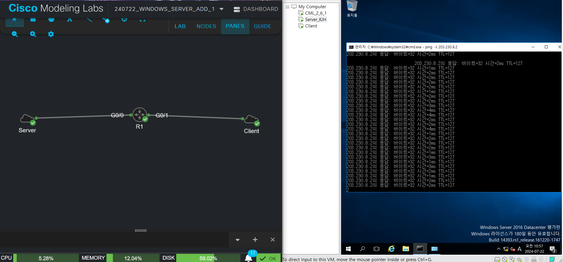Image resolution: width=563 pixels, height=262 pixels.
Task: Activate the add link tool
Action: 106,20
